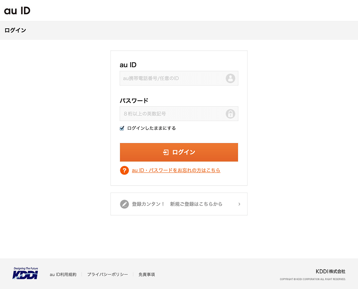This screenshot has height=289, width=358.
Task: Click the orange question mark icon
Action: tap(124, 170)
